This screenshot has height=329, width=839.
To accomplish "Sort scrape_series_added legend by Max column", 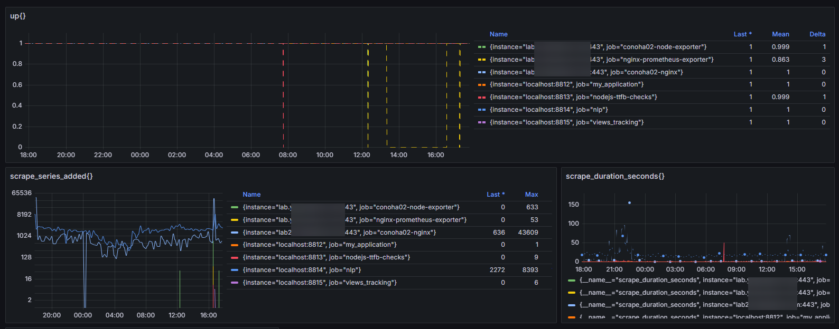I will tap(532, 195).
